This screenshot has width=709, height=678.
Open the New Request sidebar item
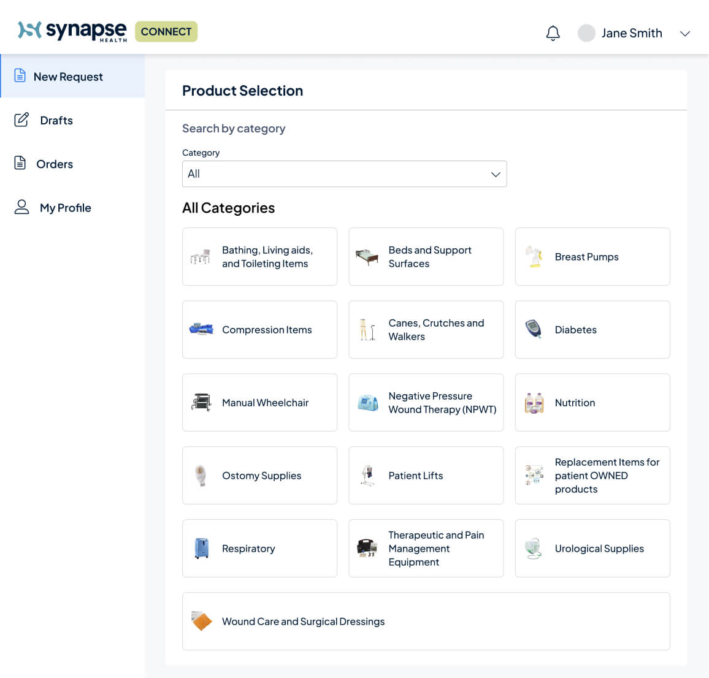tap(68, 77)
